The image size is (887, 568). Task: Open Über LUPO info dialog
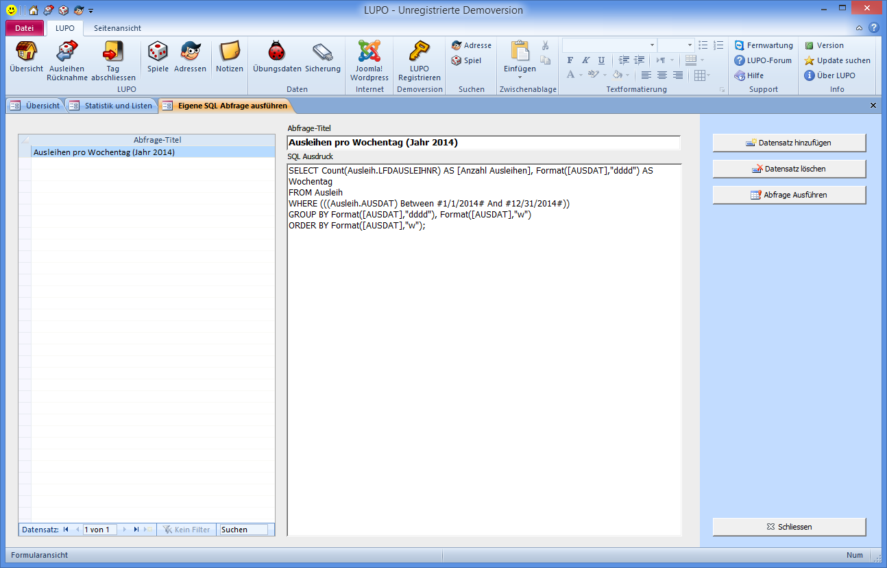pyautogui.click(x=829, y=75)
